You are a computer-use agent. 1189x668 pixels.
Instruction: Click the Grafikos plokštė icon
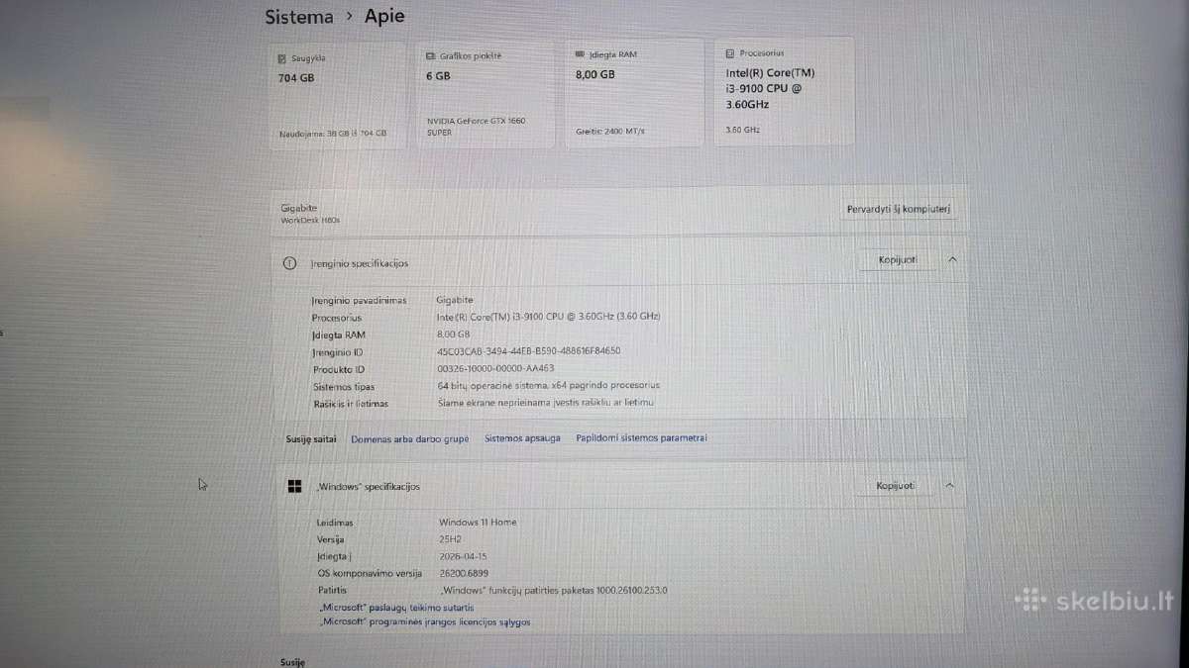coord(431,56)
